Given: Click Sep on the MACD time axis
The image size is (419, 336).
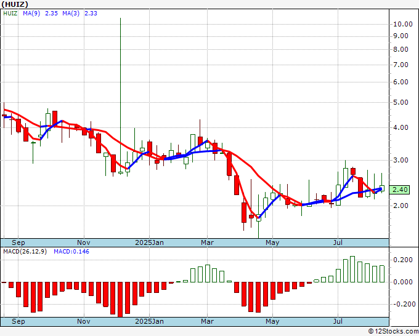Looking at the screenshot, I should pyautogui.click(x=18, y=321).
